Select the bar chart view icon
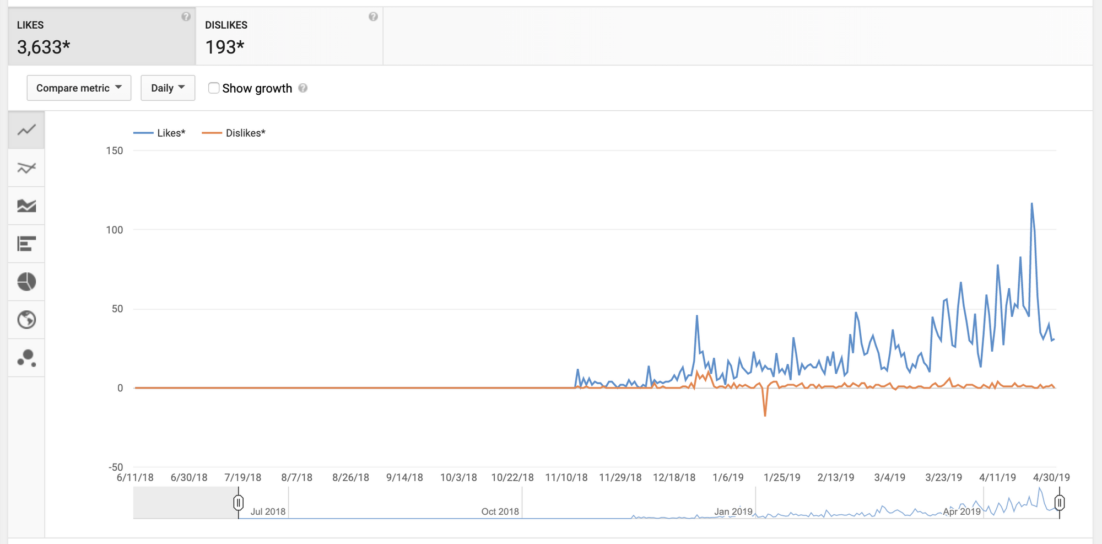The image size is (1102, 544). [26, 244]
